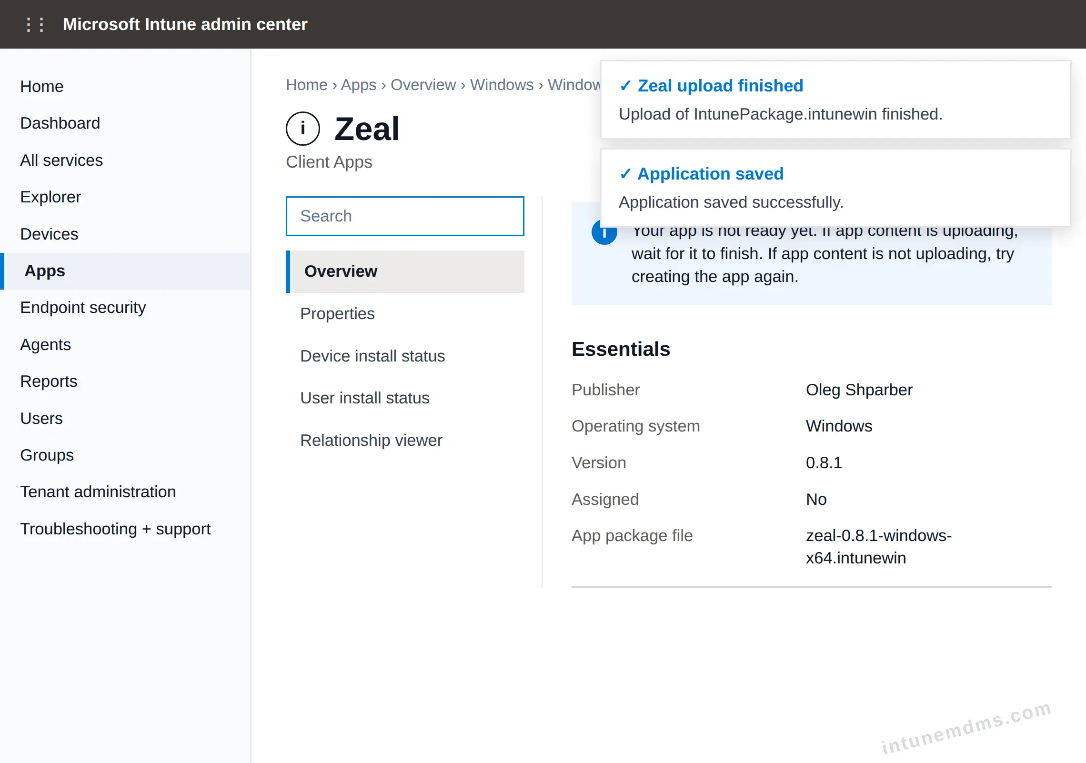Click the Application saved checkmark icon
Image resolution: width=1086 pixels, height=763 pixels.
click(625, 174)
